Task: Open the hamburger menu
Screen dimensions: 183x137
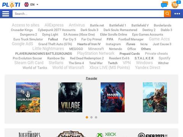Action: click(x=6, y=14)
